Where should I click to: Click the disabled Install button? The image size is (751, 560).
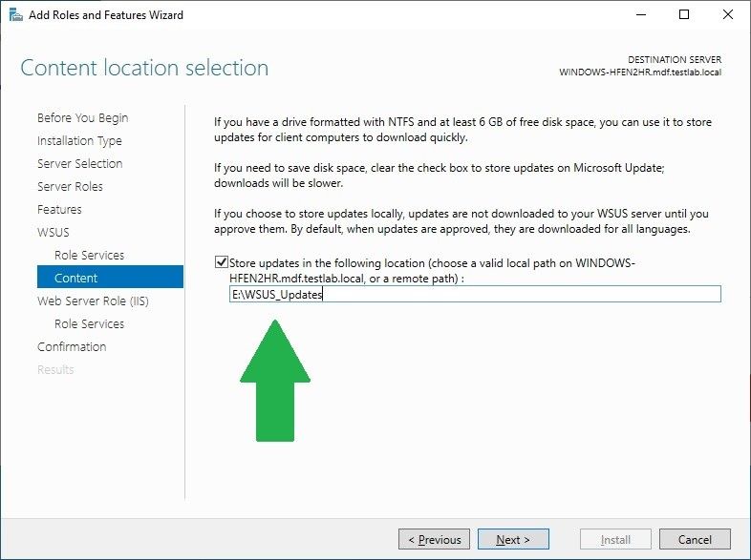[x=615, y=539]
